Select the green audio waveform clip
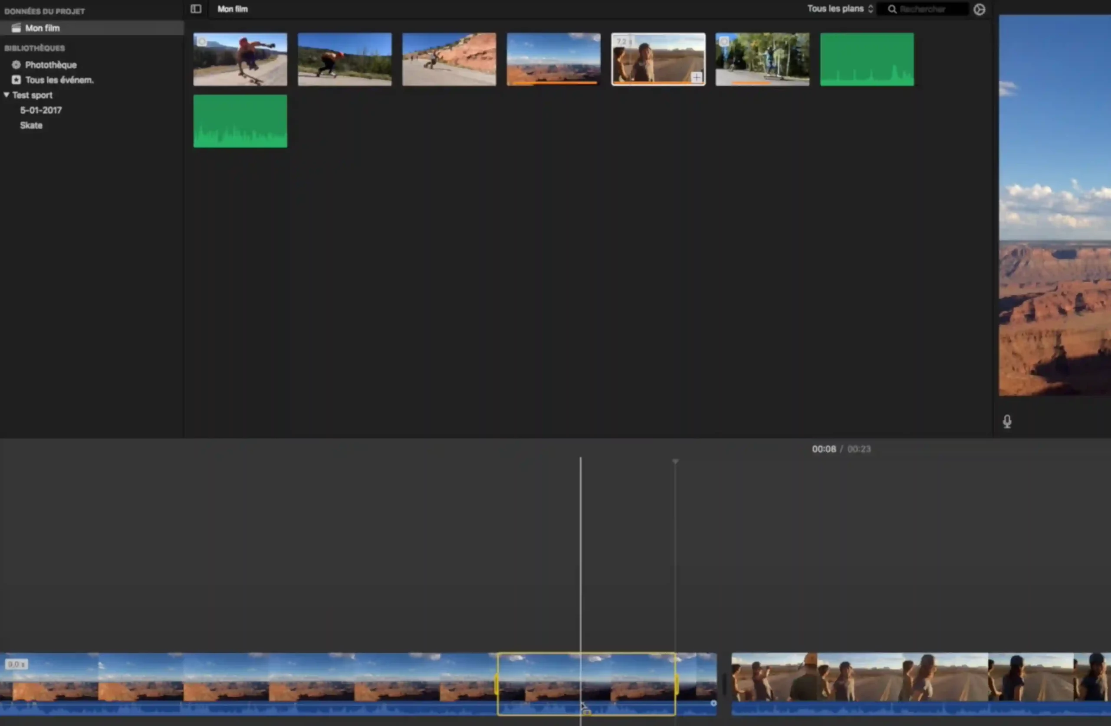 point(240,121)
